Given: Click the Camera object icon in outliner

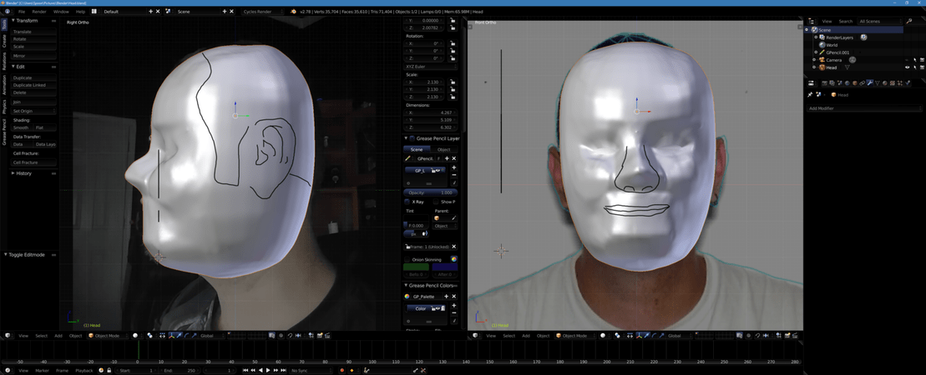Looking at the screenshot, I should click(x=822, y=60).
